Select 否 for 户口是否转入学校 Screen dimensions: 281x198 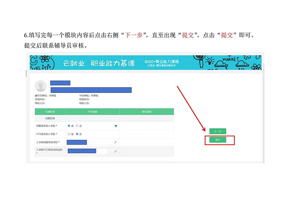[x=77, y=134]
